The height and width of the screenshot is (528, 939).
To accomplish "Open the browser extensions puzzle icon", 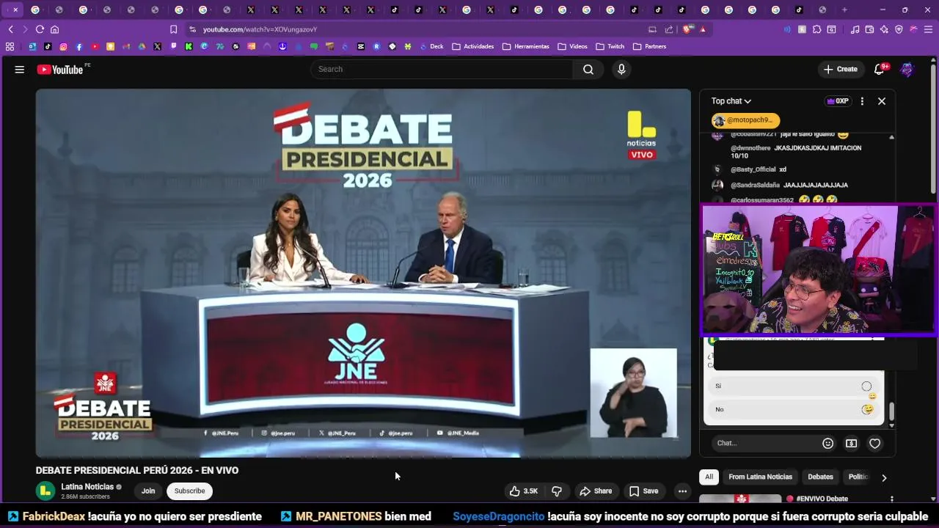I will point(816,29).
